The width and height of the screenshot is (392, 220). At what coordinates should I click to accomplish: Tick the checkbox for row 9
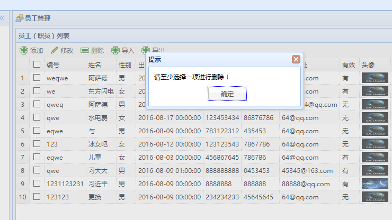coord(37,184)
